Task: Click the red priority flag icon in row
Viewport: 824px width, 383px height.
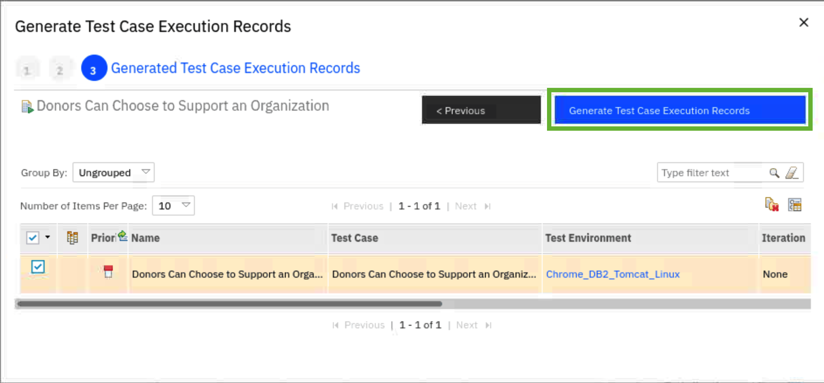Action: click(x=108, y=272)
